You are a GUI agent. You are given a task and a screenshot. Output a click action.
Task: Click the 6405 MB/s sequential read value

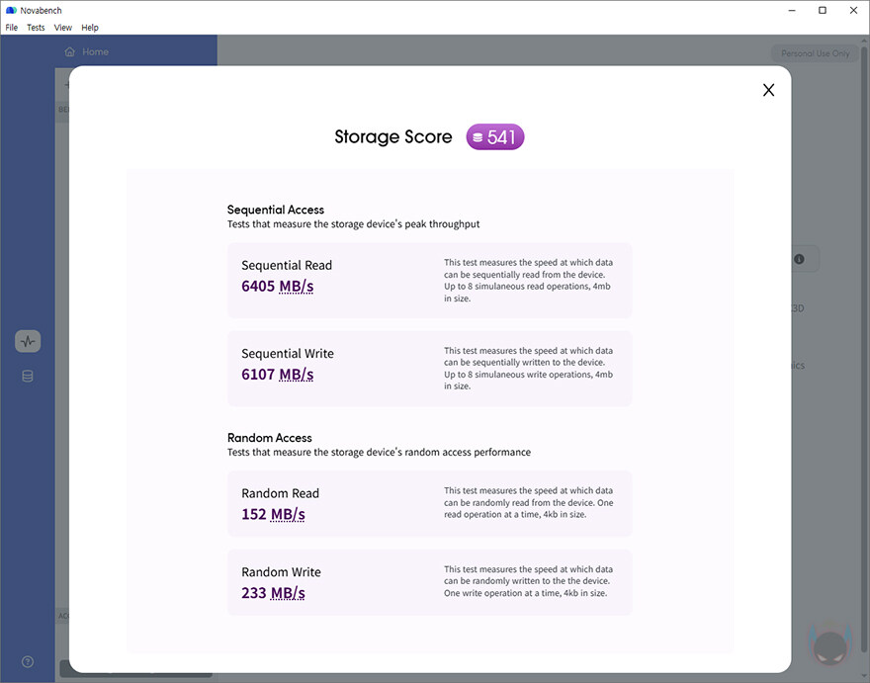(x=277, y=287)
